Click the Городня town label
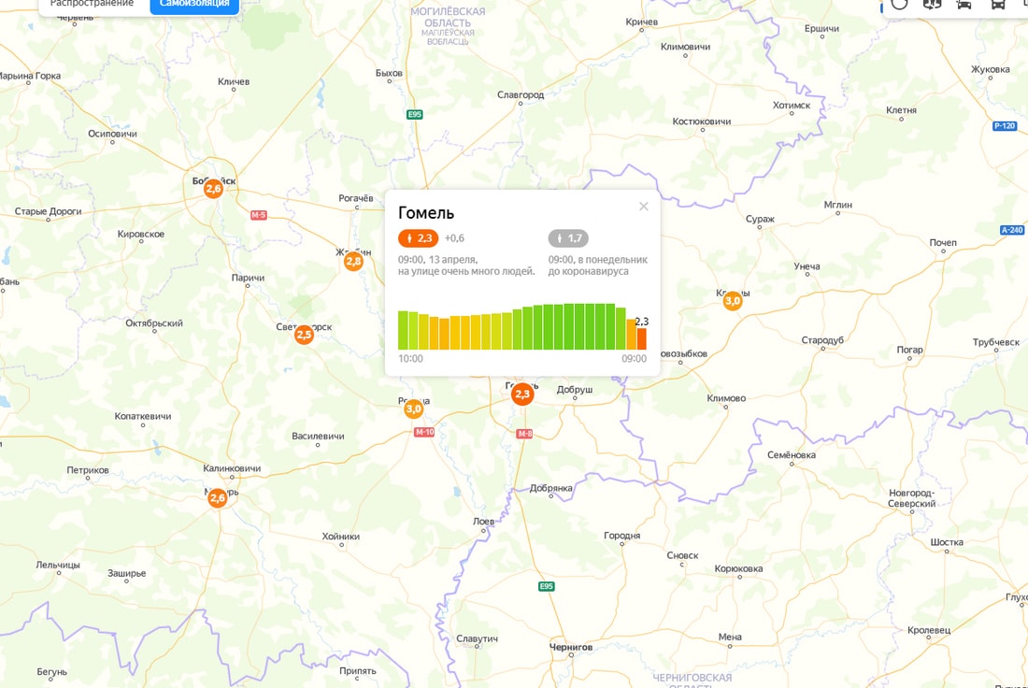 [622, 536]
